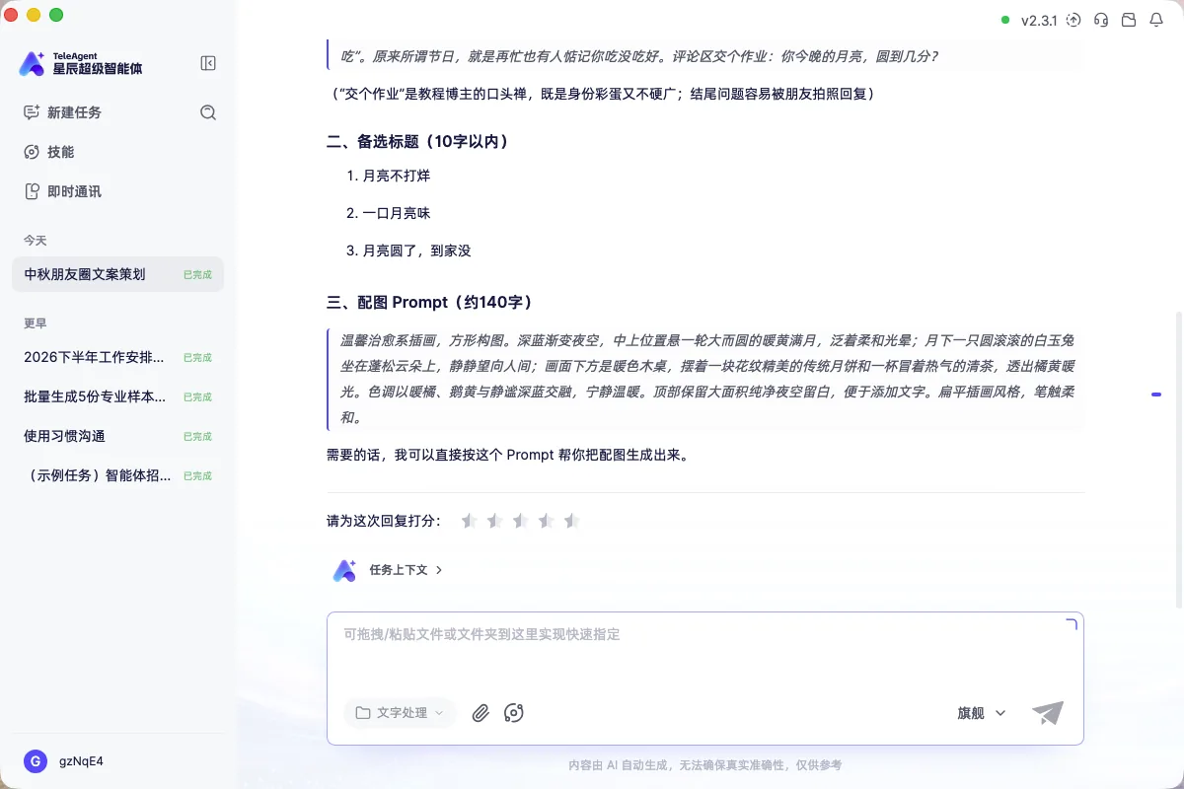The width and height of the screenshot is (1184, 789).
Task: Open customer support headset icon
Action: [x=1101, y=20]
